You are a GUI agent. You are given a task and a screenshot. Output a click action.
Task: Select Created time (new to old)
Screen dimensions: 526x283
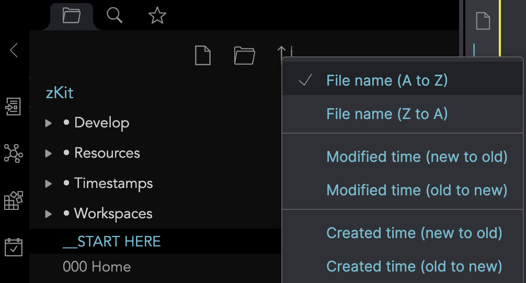pyautogui.click(x=414, y=233)
